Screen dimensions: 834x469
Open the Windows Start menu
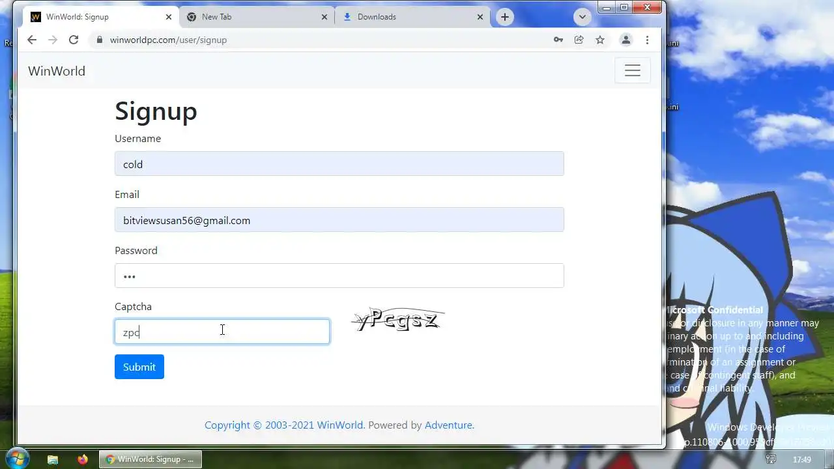point(17,459)
